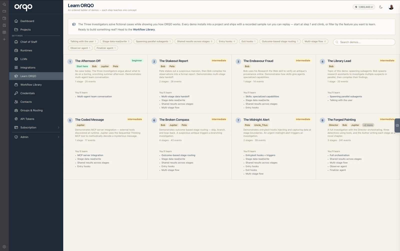This screenshot has height=251, width=400.
Task: Expand '+2 more' agents on The Forged Painting
Action: tap(368, 125)
